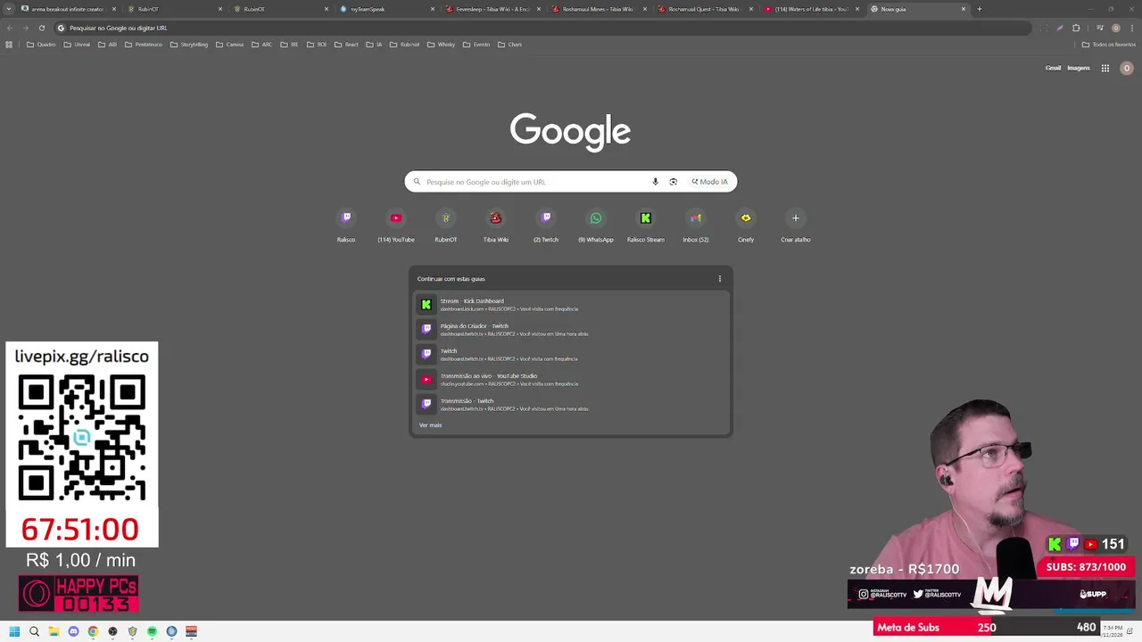This screenshot has width=1142, height=642.
Task: Open a new tab with the plus button
Action: [979, 9]
